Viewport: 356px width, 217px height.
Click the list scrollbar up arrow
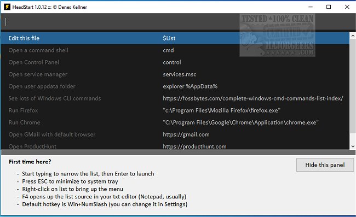click(353, 36)
